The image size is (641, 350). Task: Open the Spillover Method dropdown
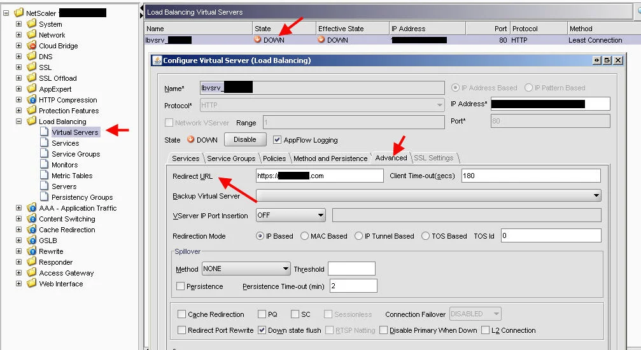tap(246, 269)
